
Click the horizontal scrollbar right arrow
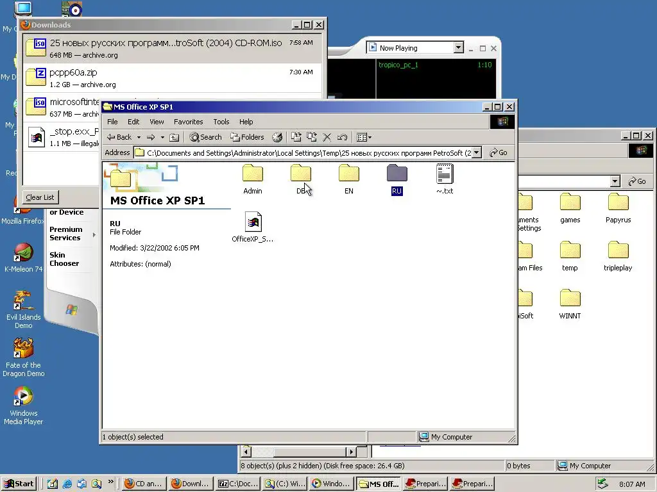(352, 452)
